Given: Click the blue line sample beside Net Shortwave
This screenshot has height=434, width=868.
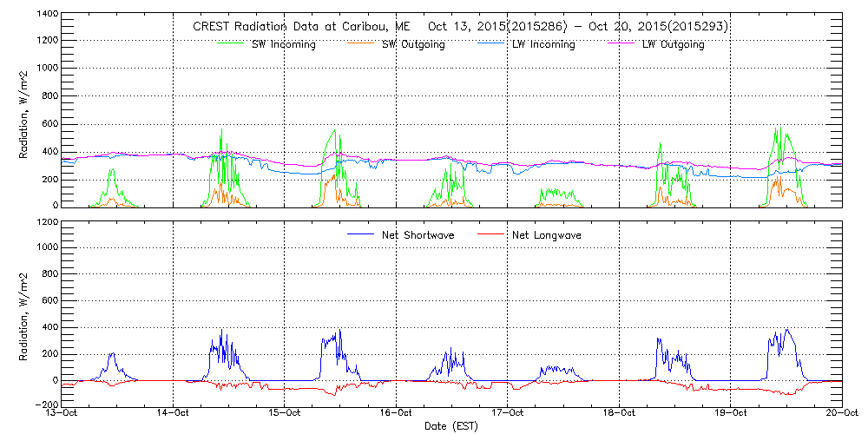Looking at the screenshot, I should (360, 235).
